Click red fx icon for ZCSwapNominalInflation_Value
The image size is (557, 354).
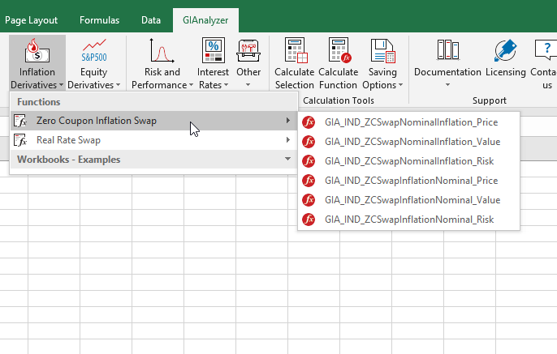(309, 142)
